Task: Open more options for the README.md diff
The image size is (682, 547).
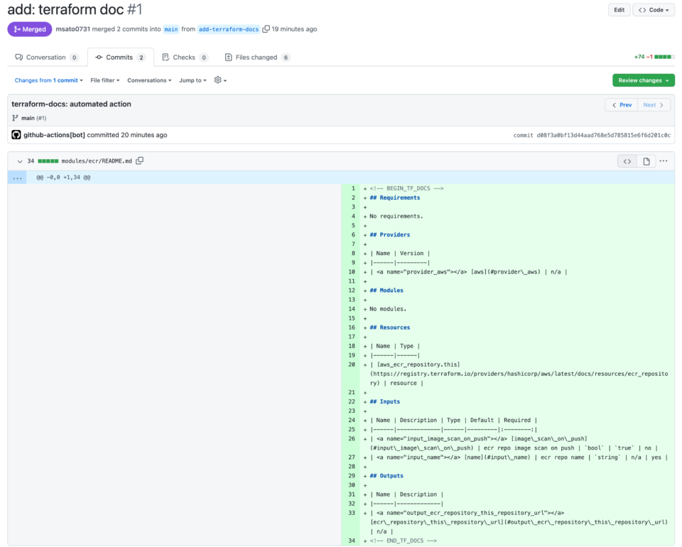Action: [x=663, y=161]
